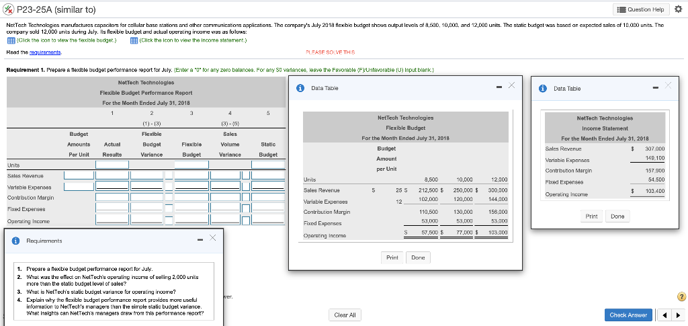Click Sales Revenue static budget field
Viewport: 688px width, 326px height.
(x=268, y=175)
